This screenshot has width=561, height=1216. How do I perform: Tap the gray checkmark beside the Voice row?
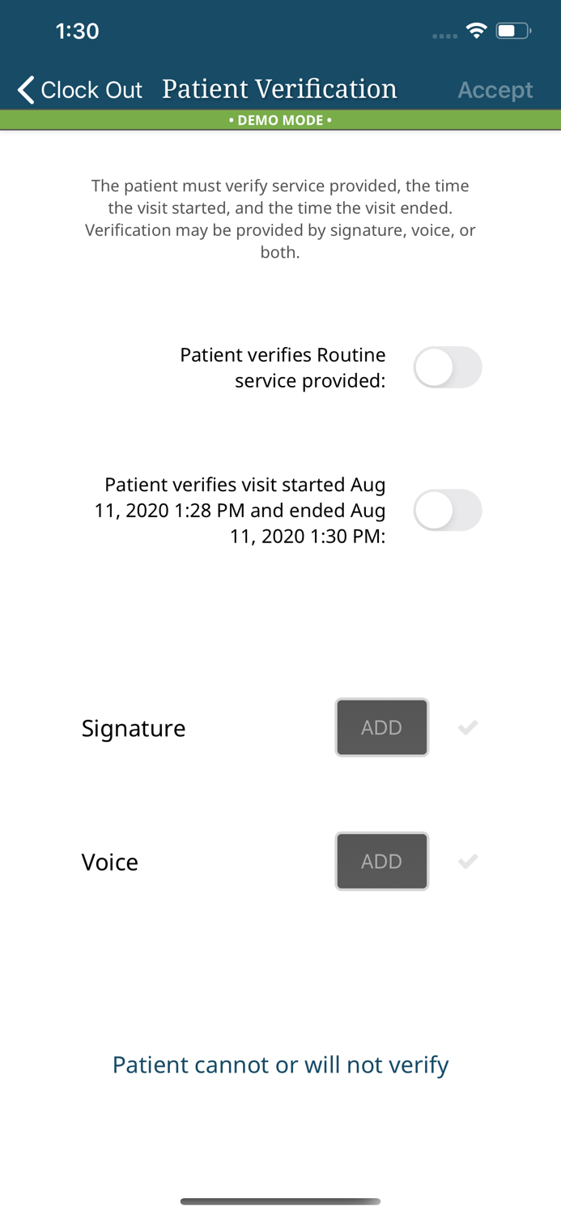point(469,862)
